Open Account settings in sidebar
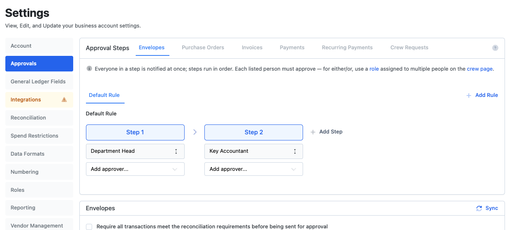 point(39,46)
